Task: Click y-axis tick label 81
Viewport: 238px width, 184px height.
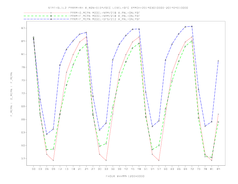Action: (23, 54)
